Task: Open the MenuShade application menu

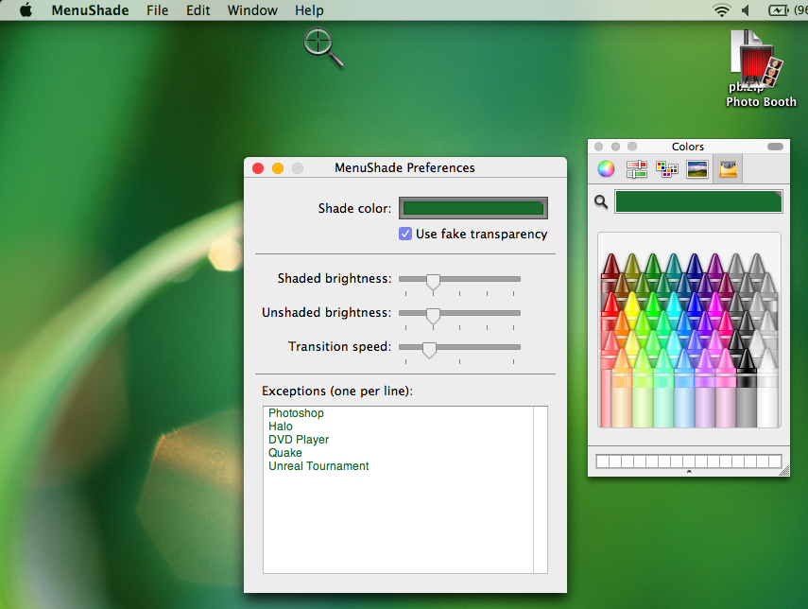Action: (90, 10)
